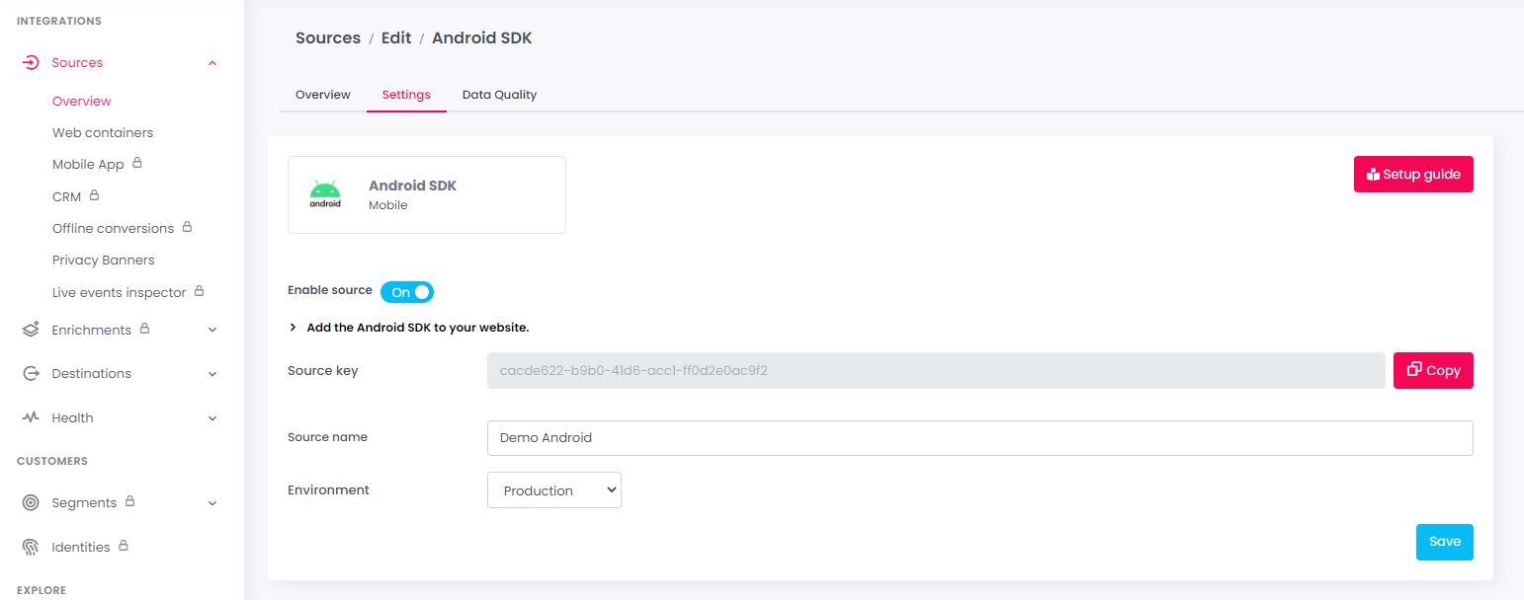Copy the source key
1524x600 pixels.
(x=1433, y=370)
